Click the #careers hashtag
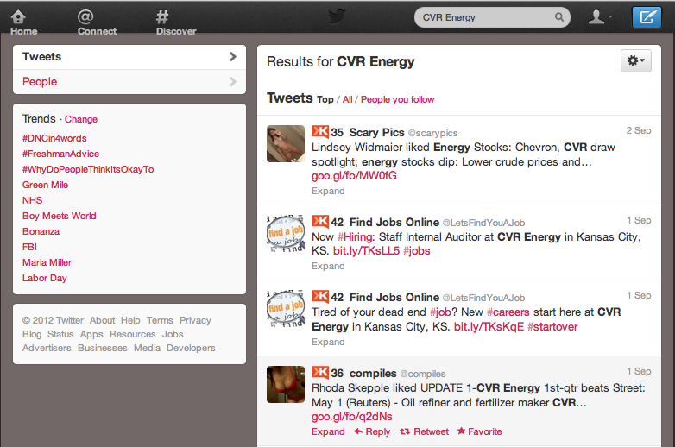 508,312
